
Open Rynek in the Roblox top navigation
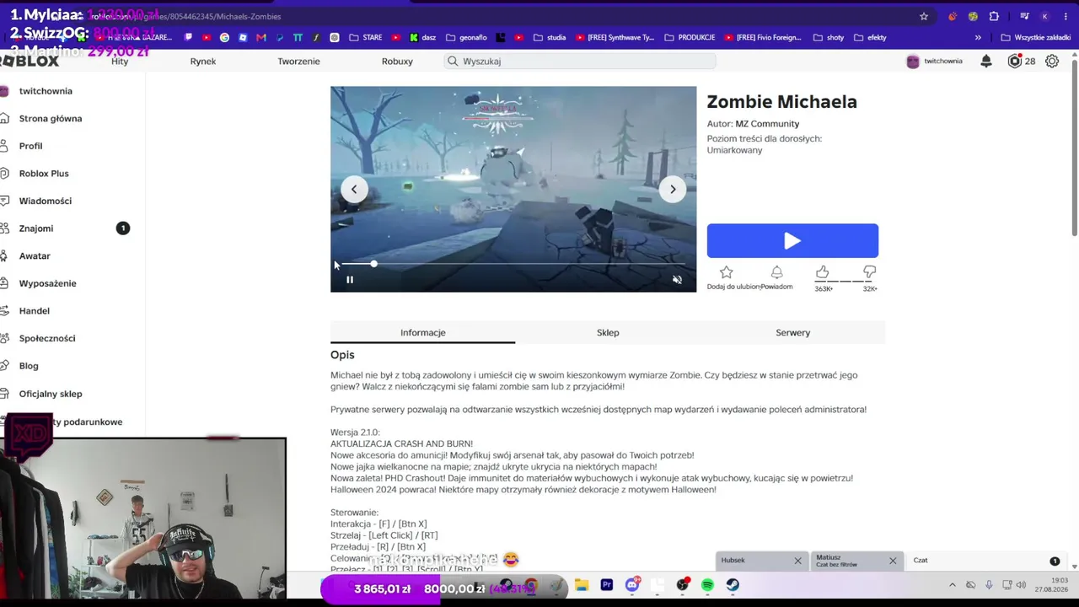tap(203, 61)
